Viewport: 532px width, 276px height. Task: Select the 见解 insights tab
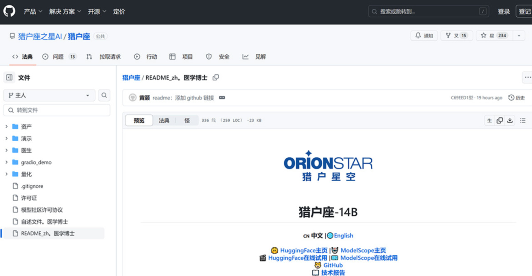coord(254,57)
